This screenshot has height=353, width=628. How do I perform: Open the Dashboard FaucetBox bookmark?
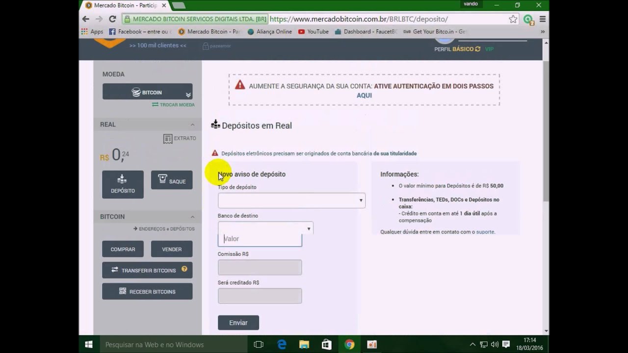click(x=366, y=31)
